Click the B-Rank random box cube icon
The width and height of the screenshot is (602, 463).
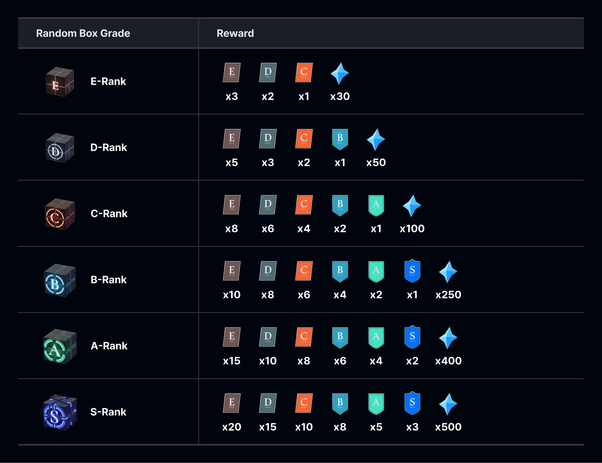click(x=60, y=280)
